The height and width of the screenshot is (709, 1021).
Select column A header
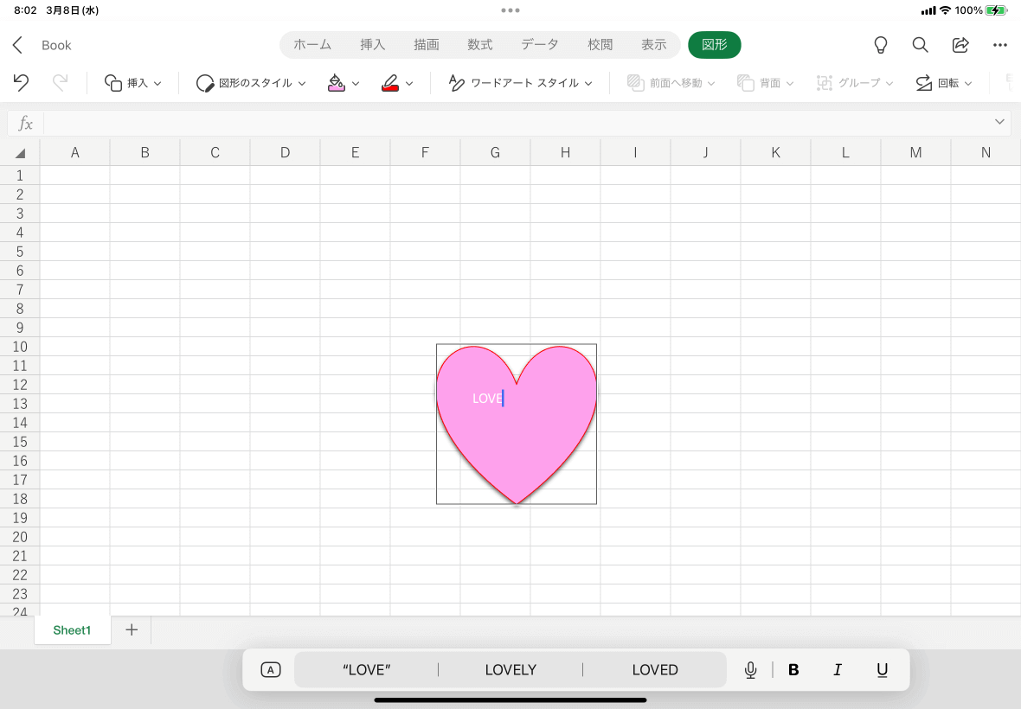[x=75, y=153]
